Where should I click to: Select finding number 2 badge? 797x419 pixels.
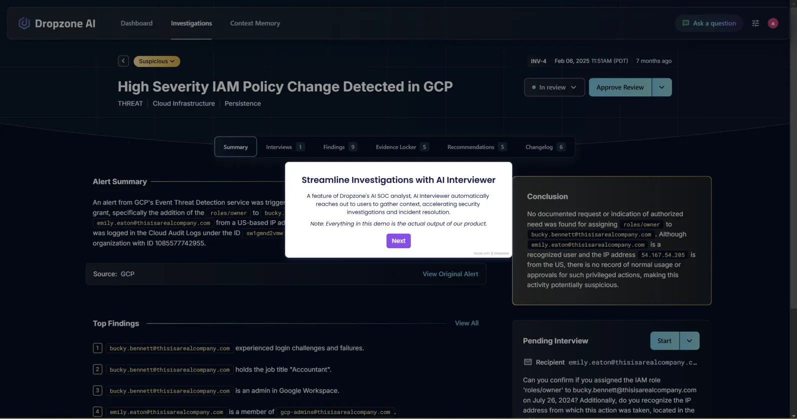click(98, 370)
